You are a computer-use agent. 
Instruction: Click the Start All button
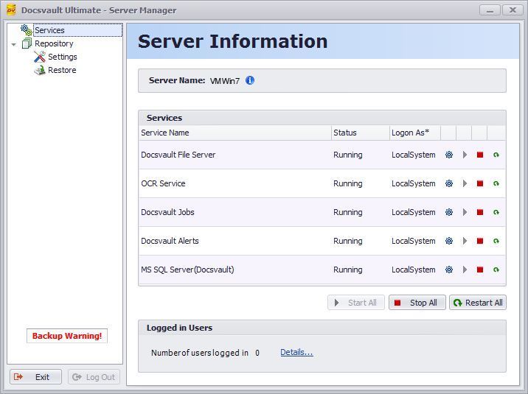tap(356, 303)
